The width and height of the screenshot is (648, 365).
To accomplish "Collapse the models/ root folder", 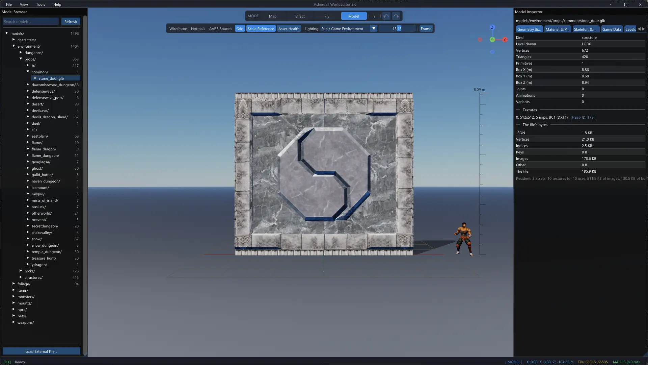I will [x=6, y=33].
